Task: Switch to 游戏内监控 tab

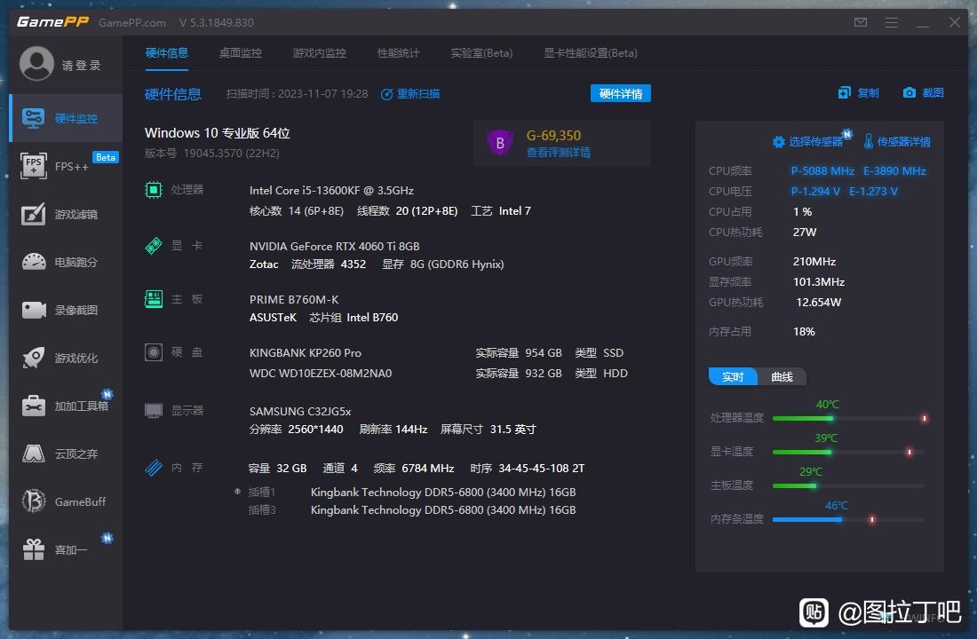Action: tap(320, 53)
